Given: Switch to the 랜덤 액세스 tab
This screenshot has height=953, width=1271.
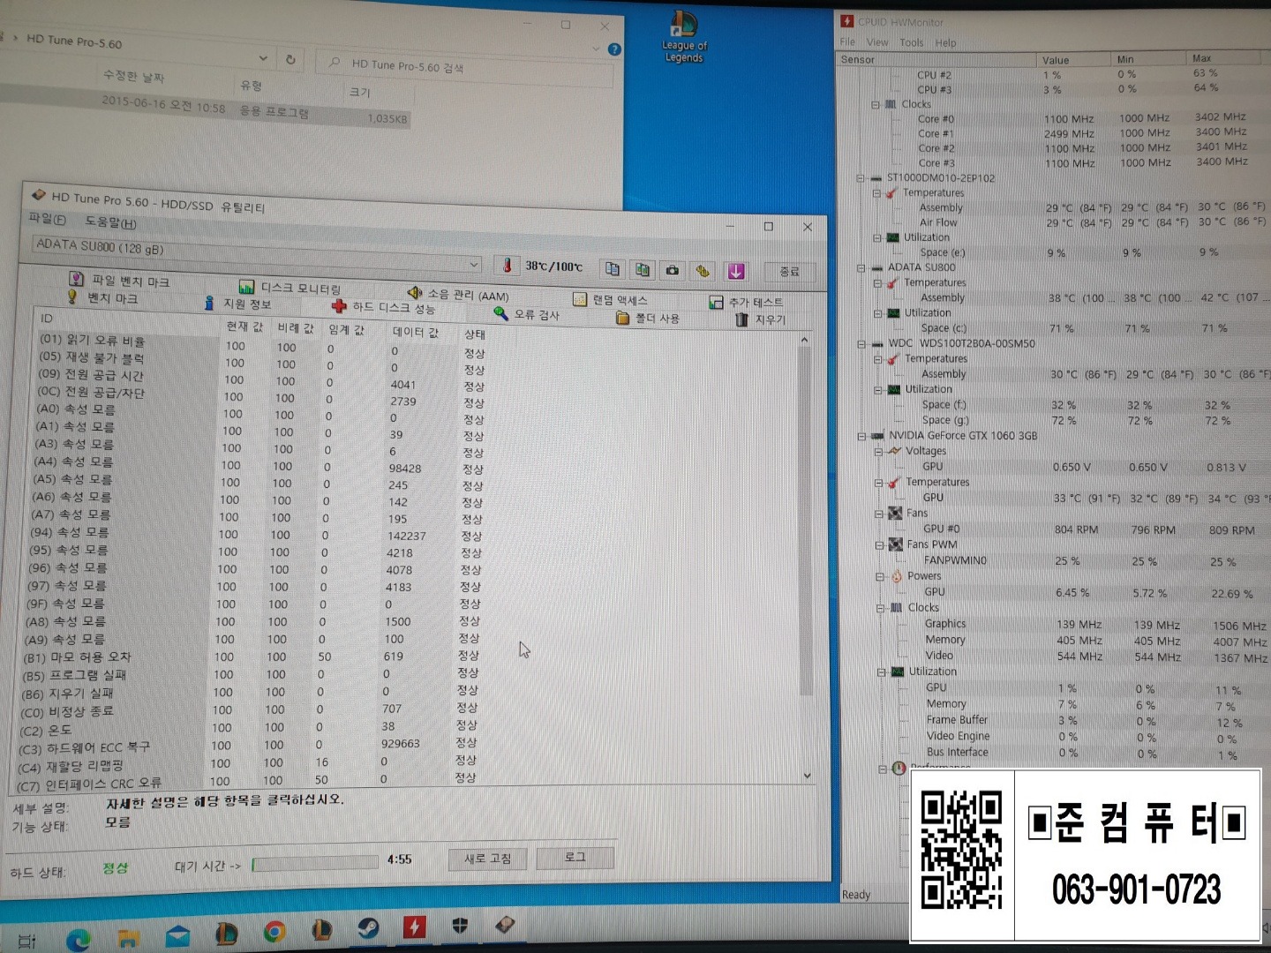Looking at the screenshot, I should (610, 300).
